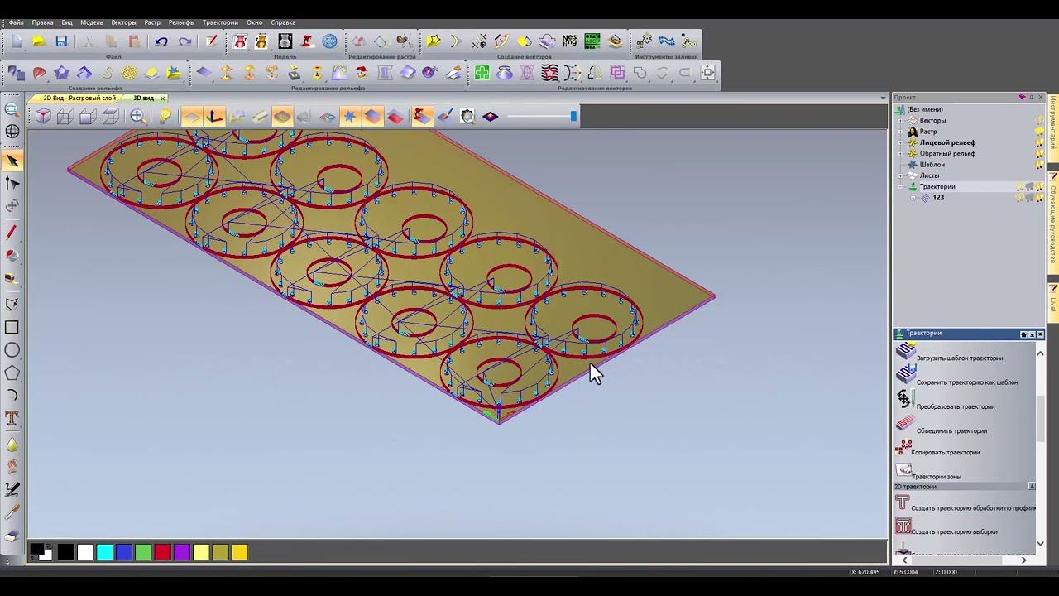
Task: Click the weave pattern relief icon
Action: (x=129, y=73)
